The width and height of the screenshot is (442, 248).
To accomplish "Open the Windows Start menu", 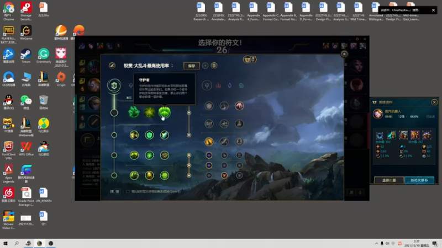I will coord(5,244).
